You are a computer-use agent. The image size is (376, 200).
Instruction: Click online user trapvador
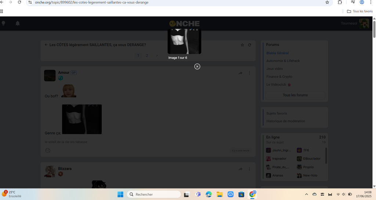276,159
